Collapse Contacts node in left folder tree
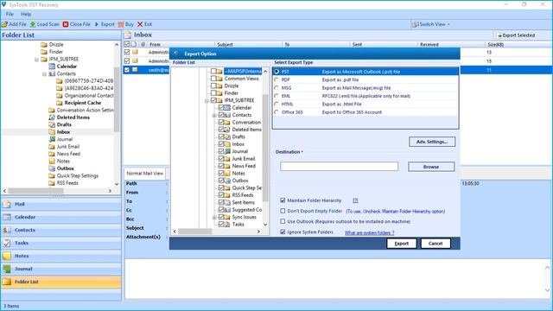Viewport: 553px width, 311px height. tap(44, 74)
